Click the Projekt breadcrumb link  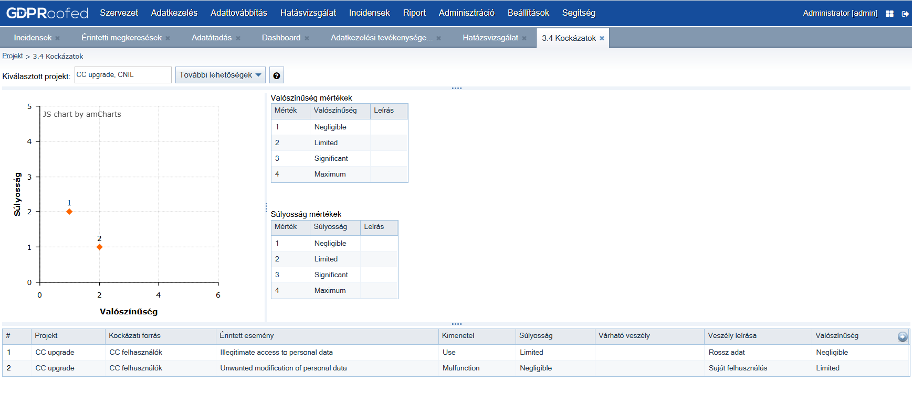[13, 56]
